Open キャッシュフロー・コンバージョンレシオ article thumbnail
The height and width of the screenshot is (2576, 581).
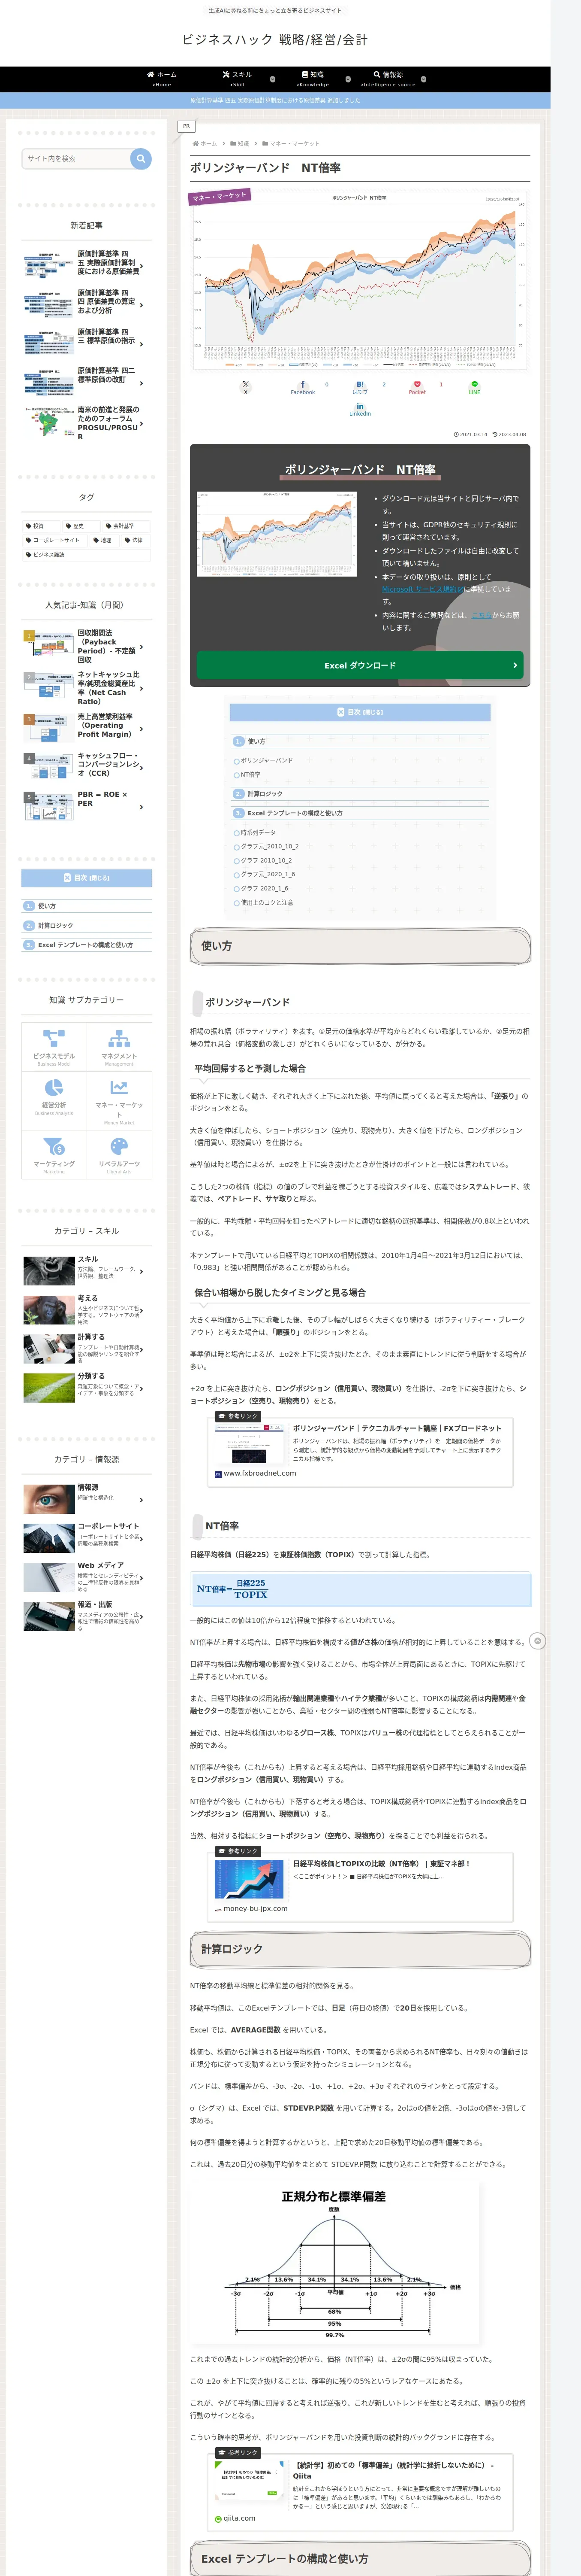point(48,766)
